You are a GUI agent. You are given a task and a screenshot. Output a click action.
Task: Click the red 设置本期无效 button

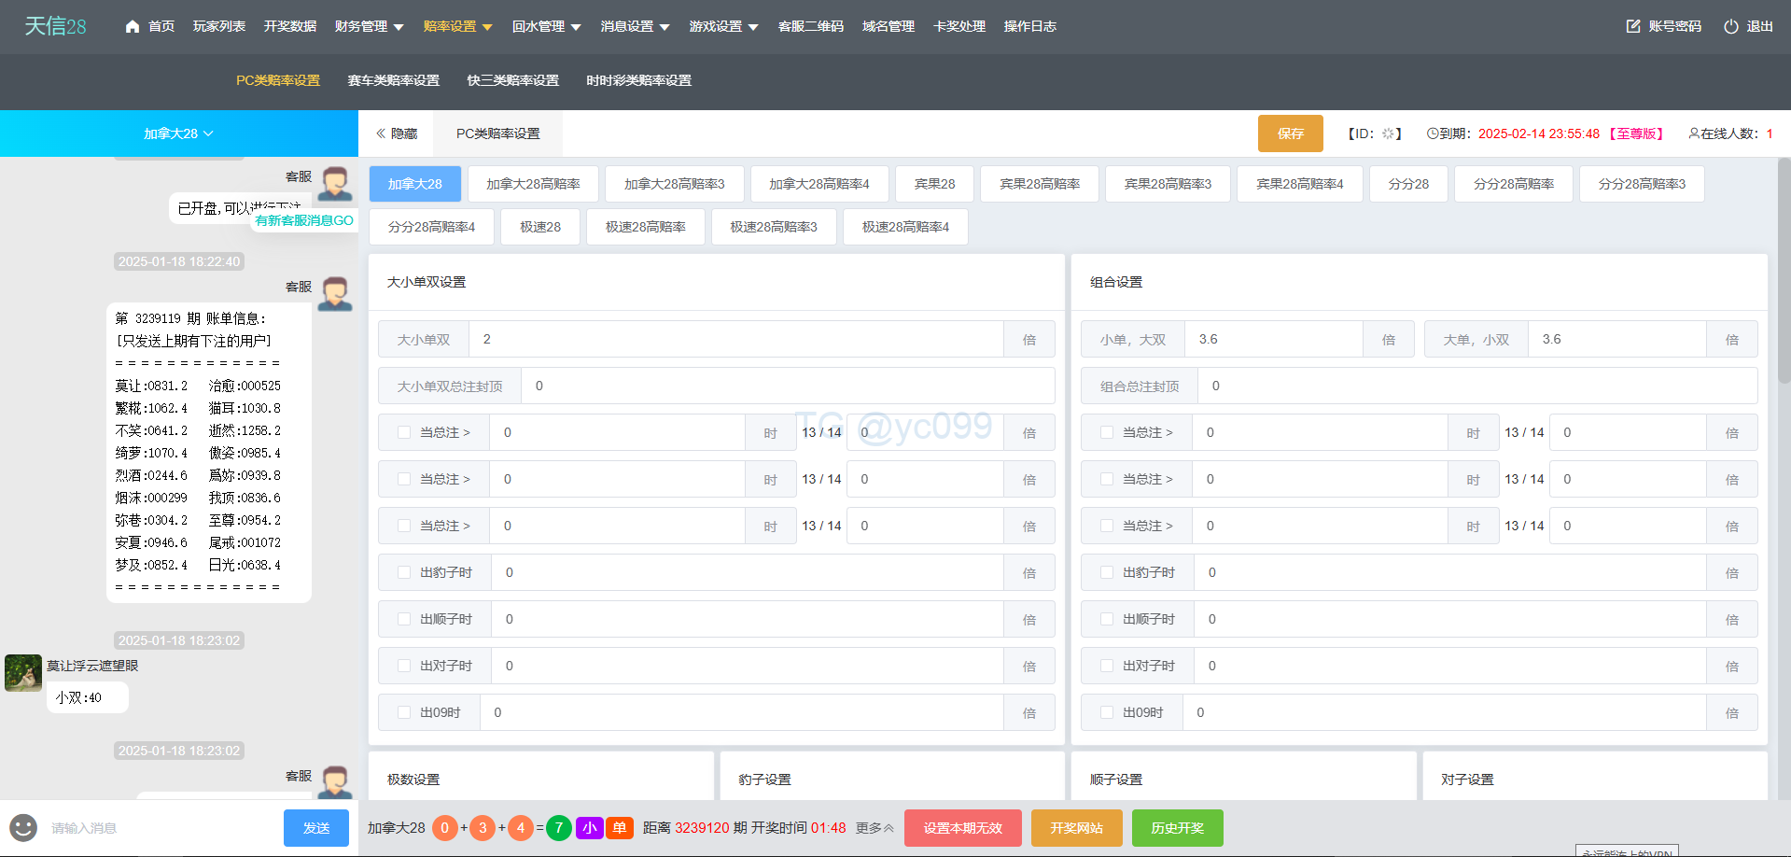pyautogui.click(x=962, y=828)
